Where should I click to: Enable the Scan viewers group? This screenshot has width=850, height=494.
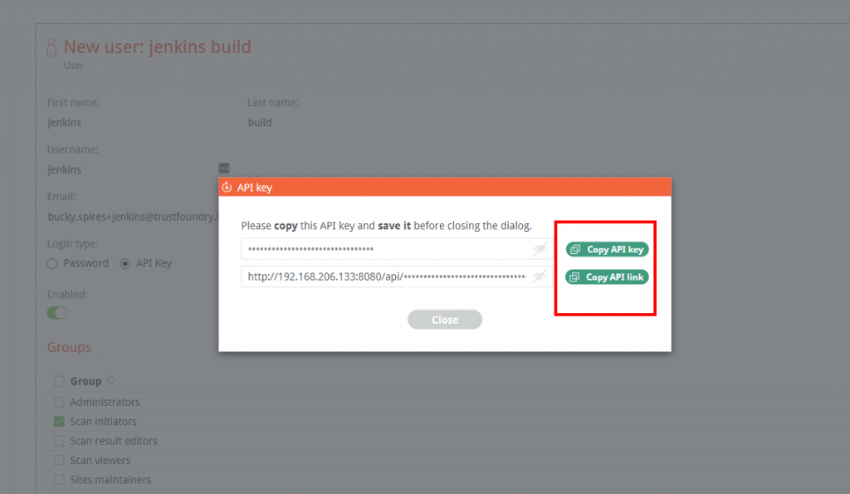point(59,460)
